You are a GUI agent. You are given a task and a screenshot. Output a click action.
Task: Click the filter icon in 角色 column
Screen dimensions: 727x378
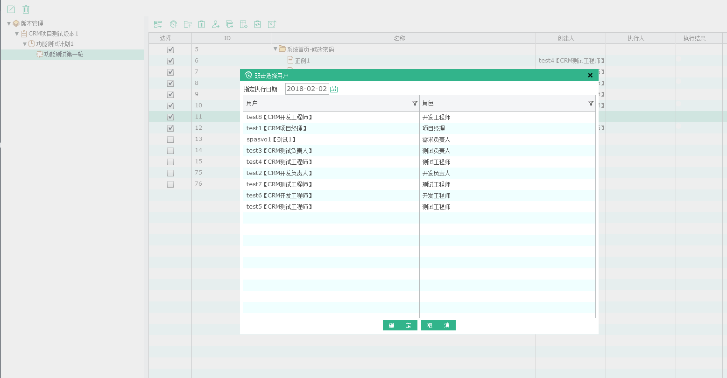(591, 104)
